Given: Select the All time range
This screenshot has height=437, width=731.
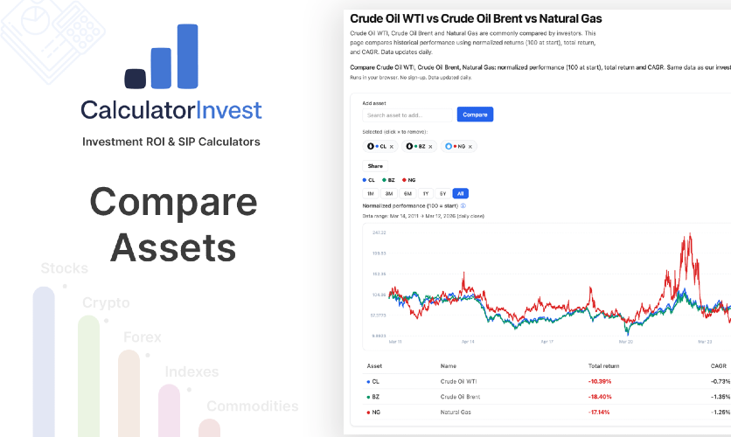Looking at the screenshot, I should (461, 193).
